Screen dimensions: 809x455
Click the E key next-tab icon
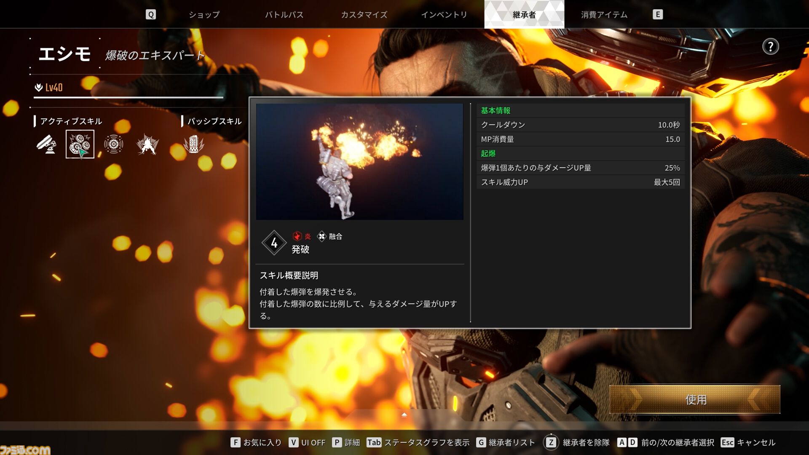tap(657, 15)
